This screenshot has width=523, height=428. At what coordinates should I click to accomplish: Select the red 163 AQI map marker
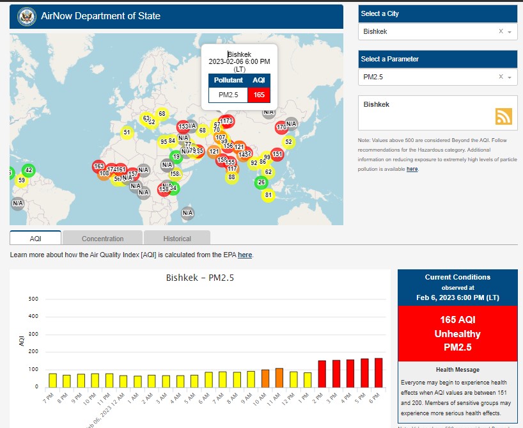click(x=98, y=166)
